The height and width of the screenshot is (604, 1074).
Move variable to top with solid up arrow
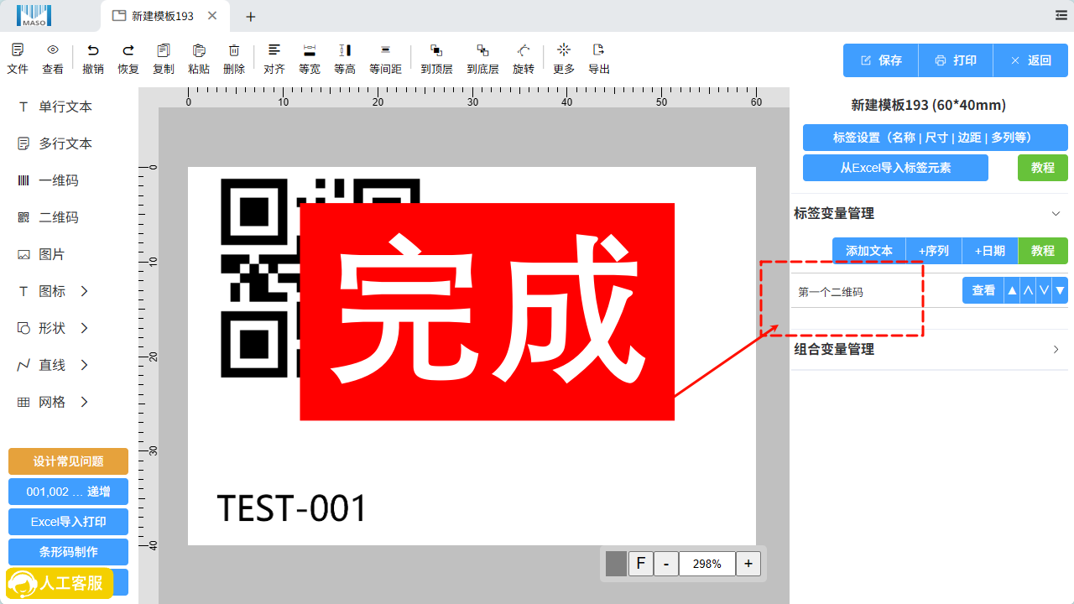(x=1012, y=291)
